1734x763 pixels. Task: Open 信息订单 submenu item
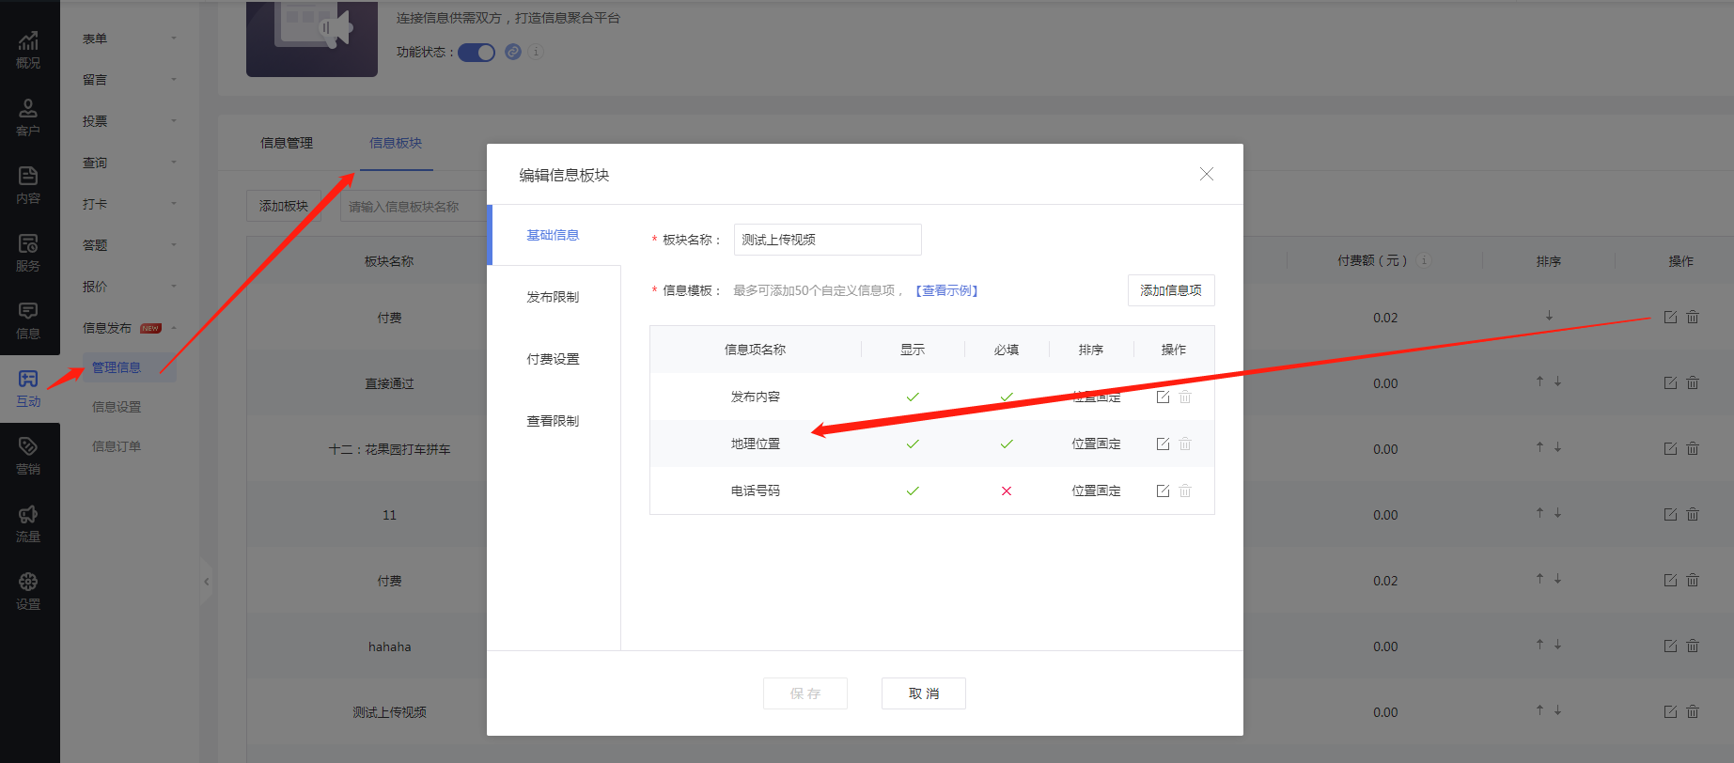pyautogui.click(x=117, y=446)
